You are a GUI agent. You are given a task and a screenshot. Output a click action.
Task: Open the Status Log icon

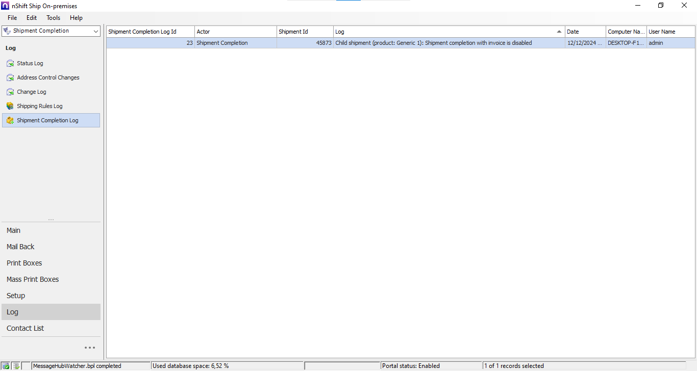[10, 64]
